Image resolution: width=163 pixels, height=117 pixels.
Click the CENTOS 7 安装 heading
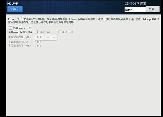click(135, 4)
